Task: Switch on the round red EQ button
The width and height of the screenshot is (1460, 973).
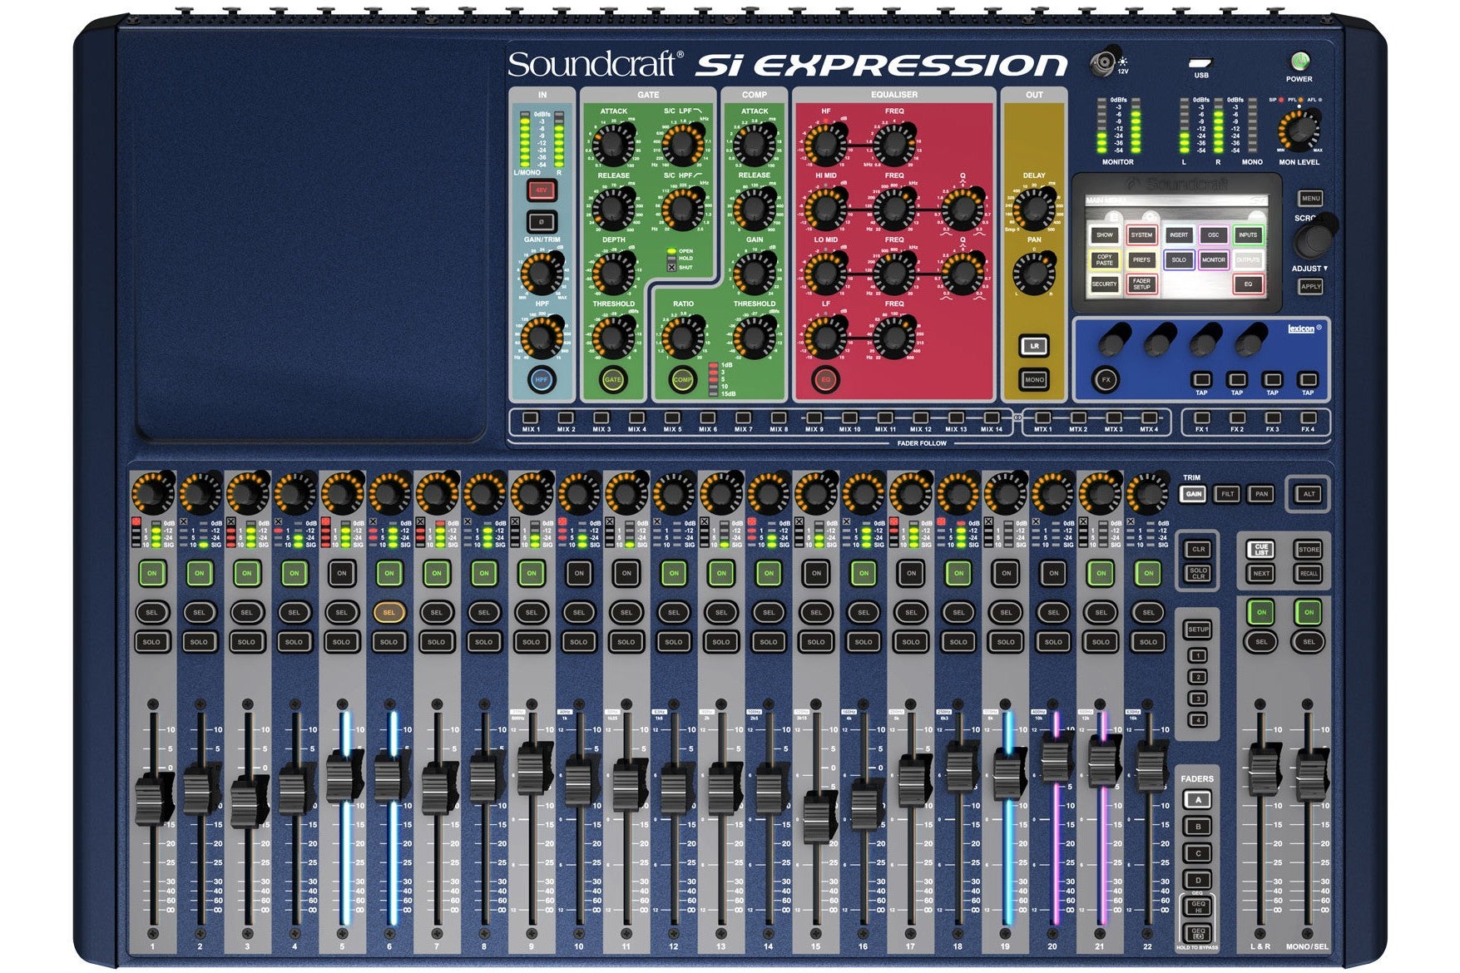Action: point(826,380)
